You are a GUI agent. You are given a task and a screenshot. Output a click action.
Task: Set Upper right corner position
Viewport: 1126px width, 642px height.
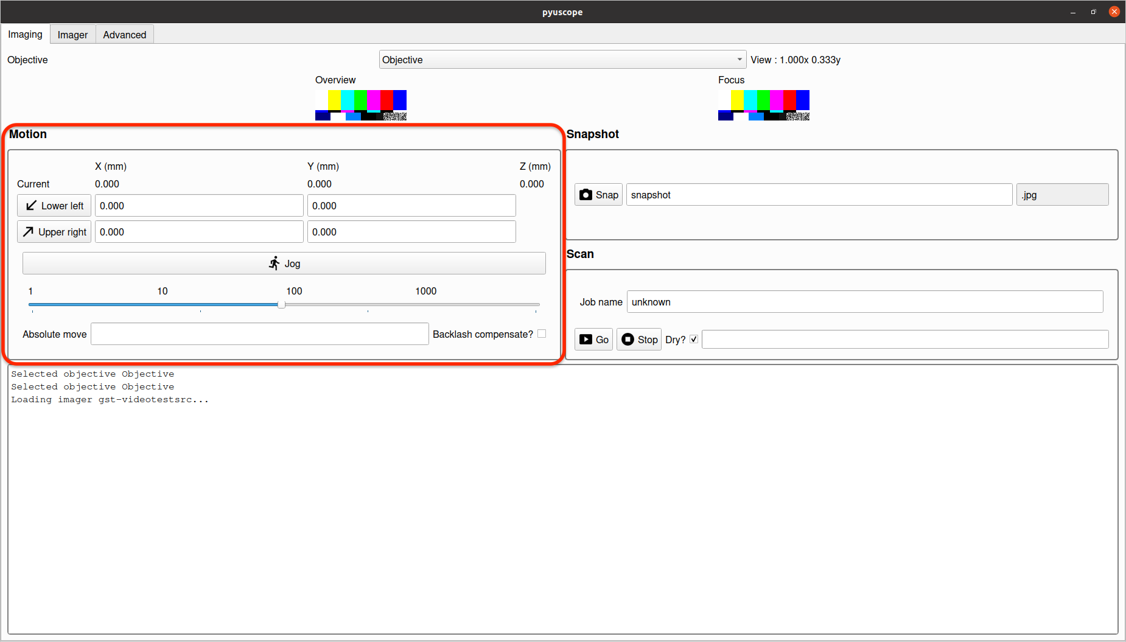click(x=54, y=232)
